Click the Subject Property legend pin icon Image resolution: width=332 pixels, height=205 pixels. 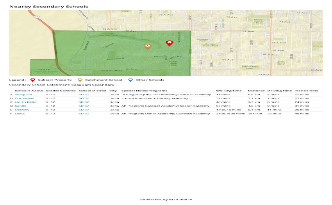point(32,80)
